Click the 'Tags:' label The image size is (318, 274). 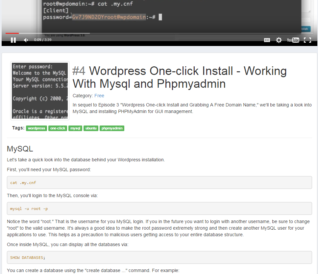coord(18,128)
